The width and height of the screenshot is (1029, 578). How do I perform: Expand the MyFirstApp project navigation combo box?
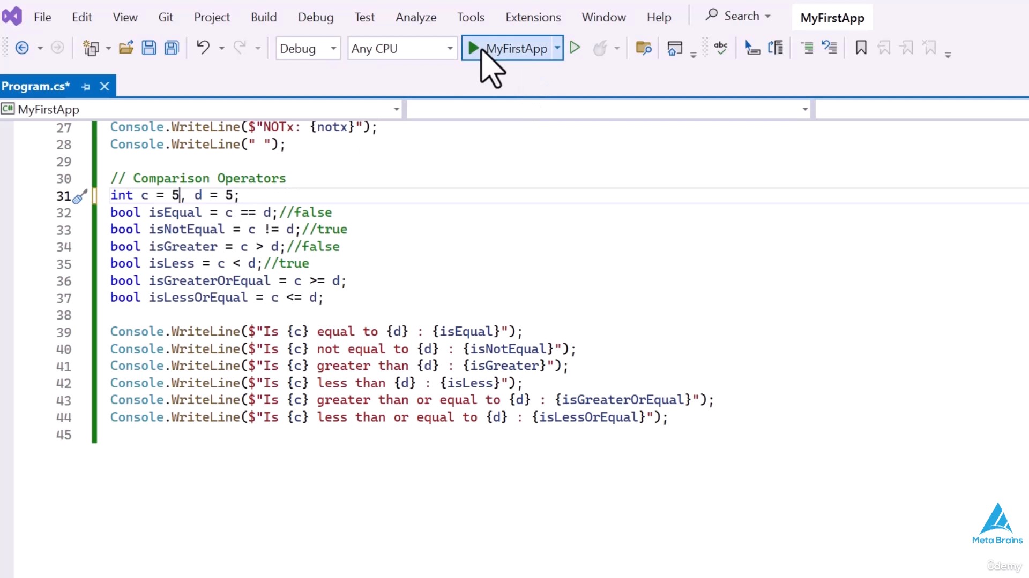202,109
